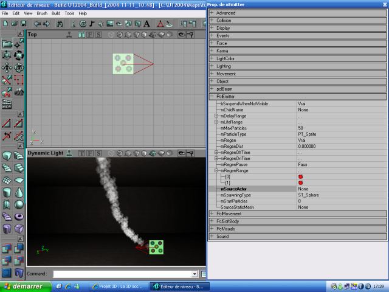Open the Brush menu
The image size is (389, 292).
coord(42,13)
